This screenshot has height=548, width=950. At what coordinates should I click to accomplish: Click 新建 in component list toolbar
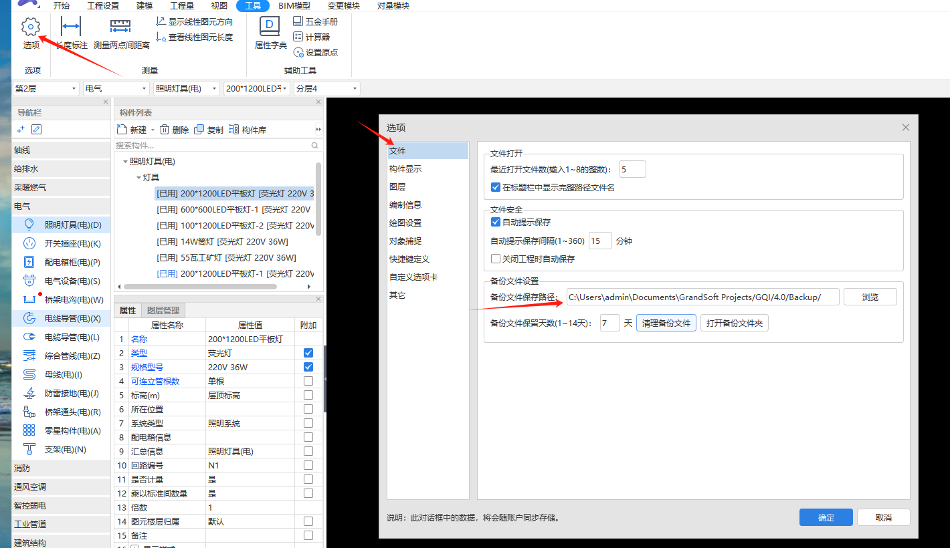(x=132, y=130)
